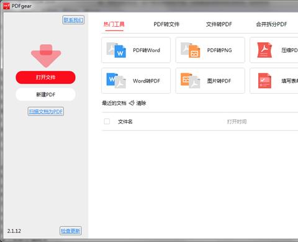Click the PDFgear logo in title bar
The image size is (298, 242).
6,6
